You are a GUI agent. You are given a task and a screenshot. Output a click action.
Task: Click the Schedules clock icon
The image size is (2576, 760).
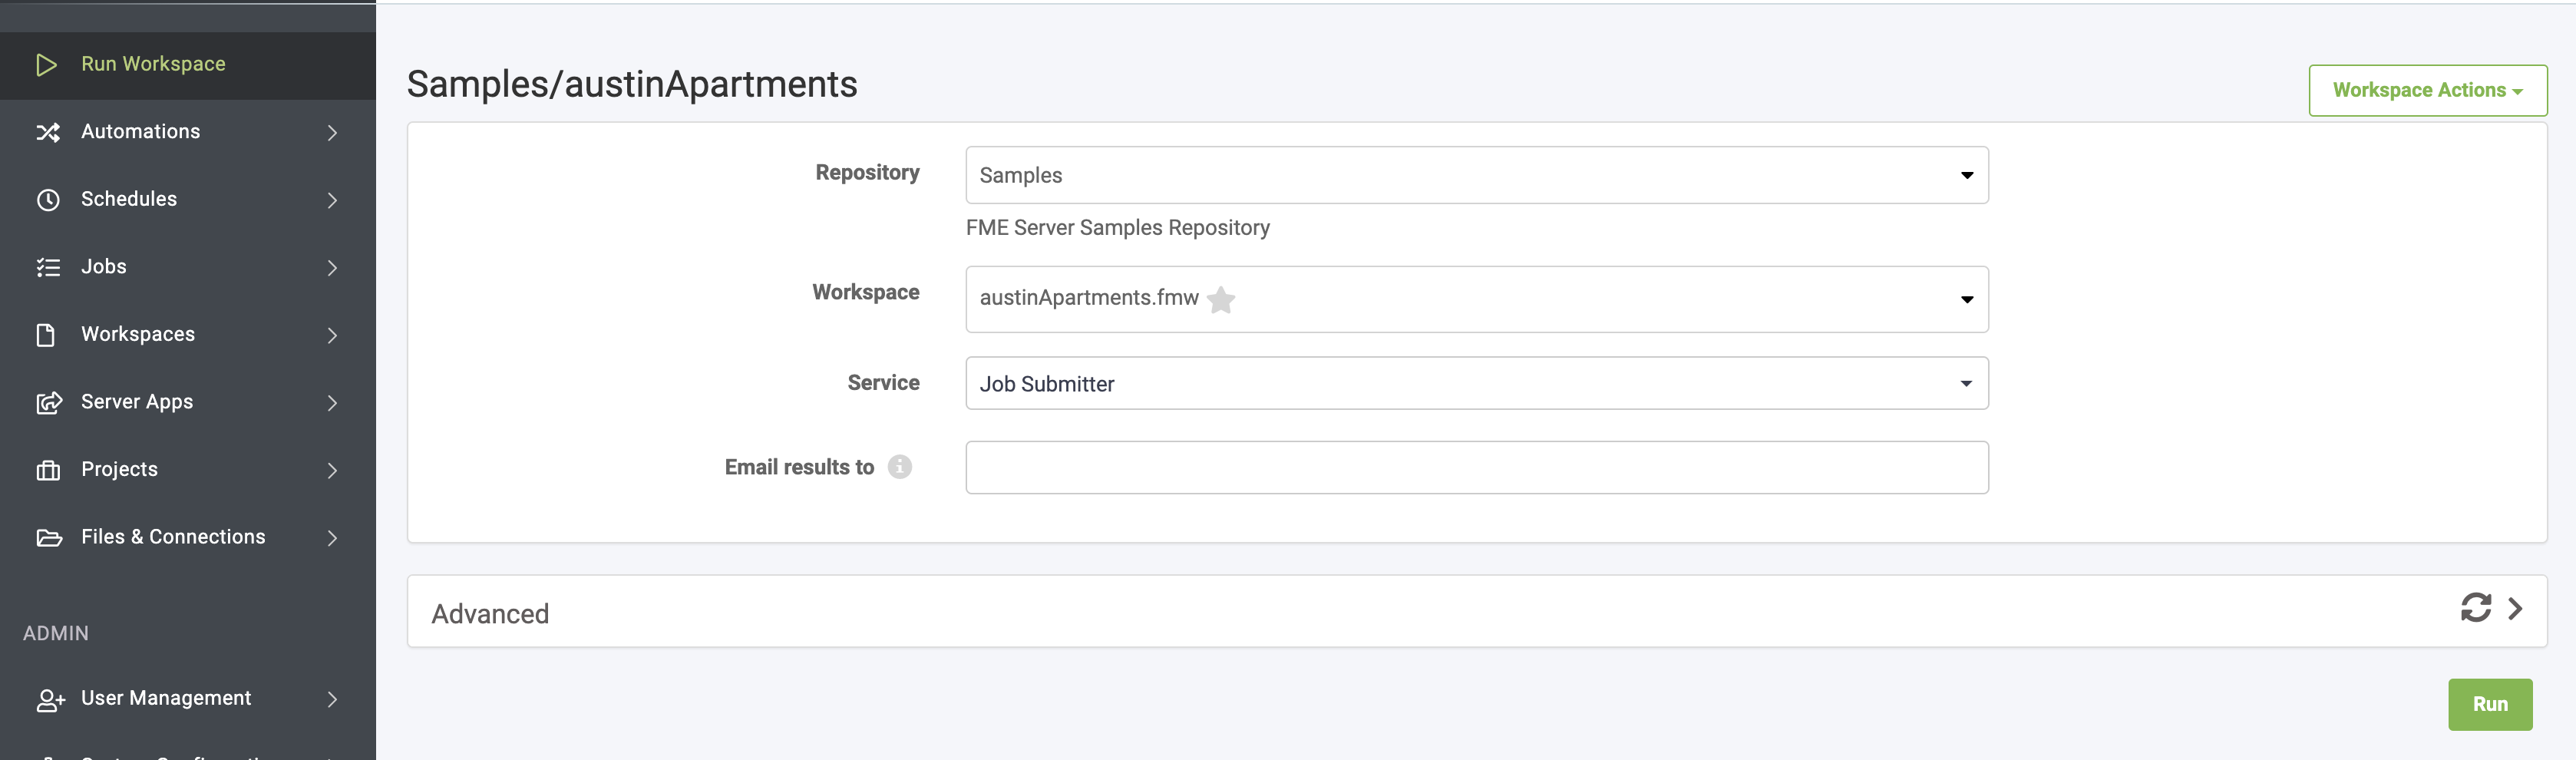48,200
